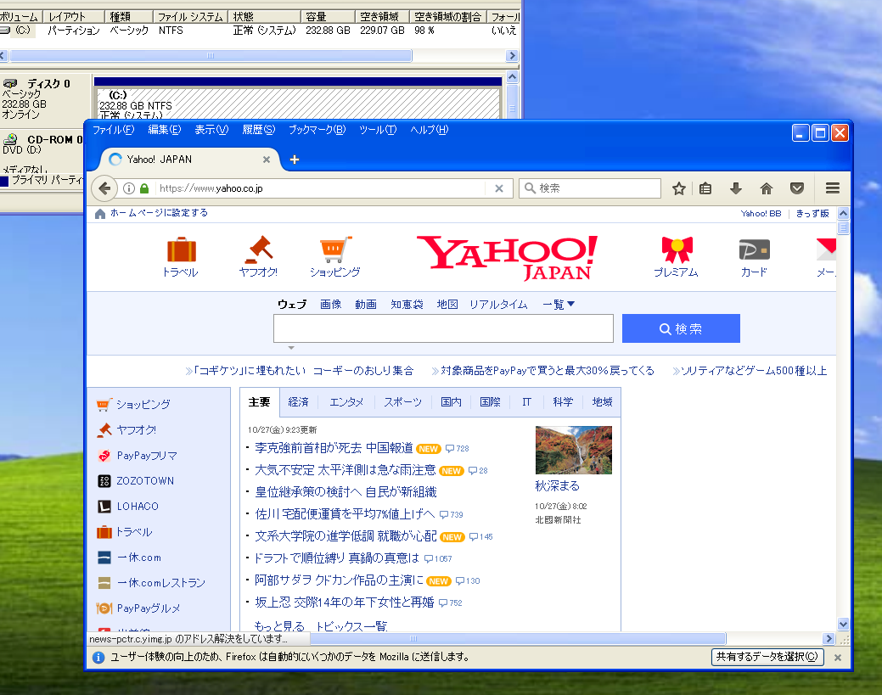Select (C:) partition block in Disk Management
The width and height of the screenshot is (882, 695).
(298, 104)
